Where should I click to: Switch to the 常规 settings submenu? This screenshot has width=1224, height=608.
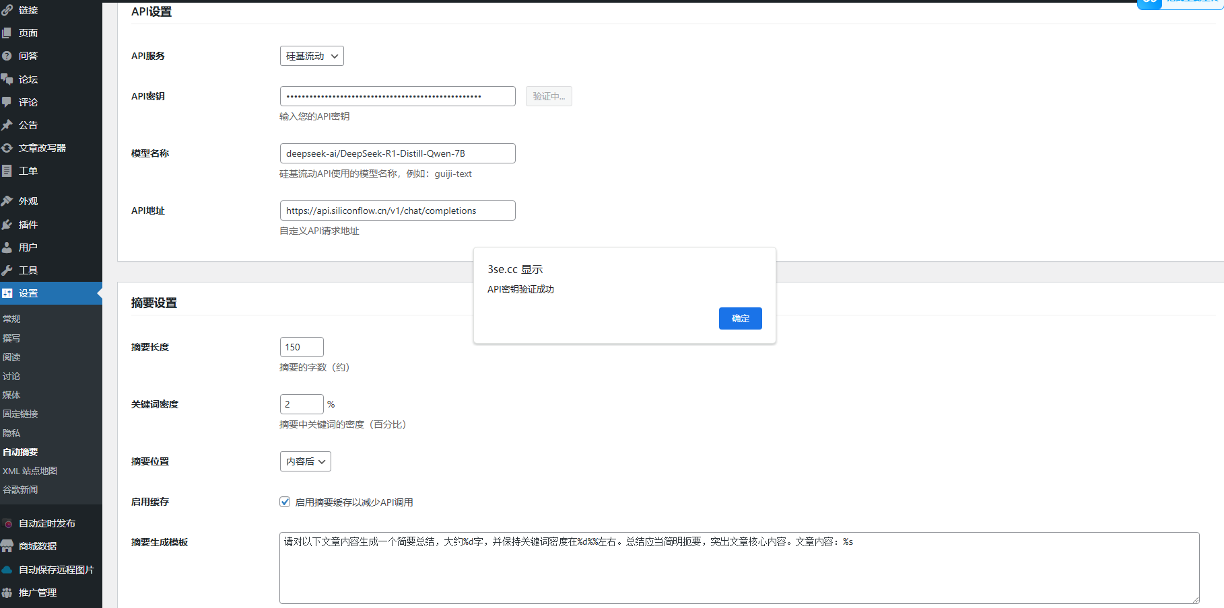tap(11, 318)
